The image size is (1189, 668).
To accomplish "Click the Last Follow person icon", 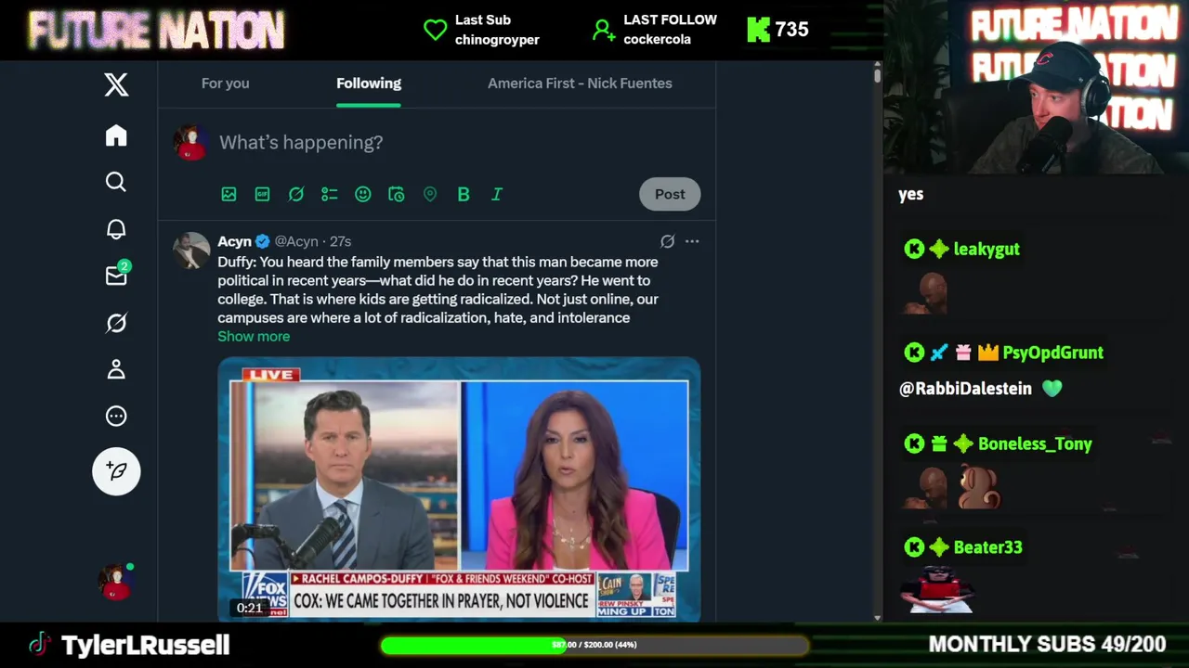I will pos(604,31).
